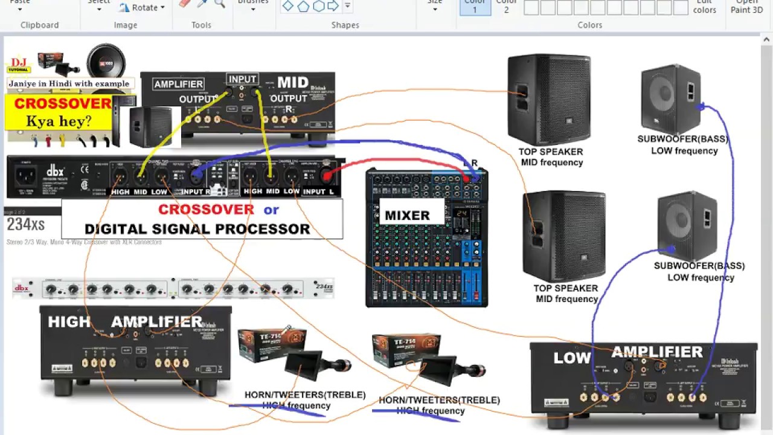Image resolution: width=773 pixels, height=435 pixels.
Task: Click the '234xs' model text
Action: 26,225
